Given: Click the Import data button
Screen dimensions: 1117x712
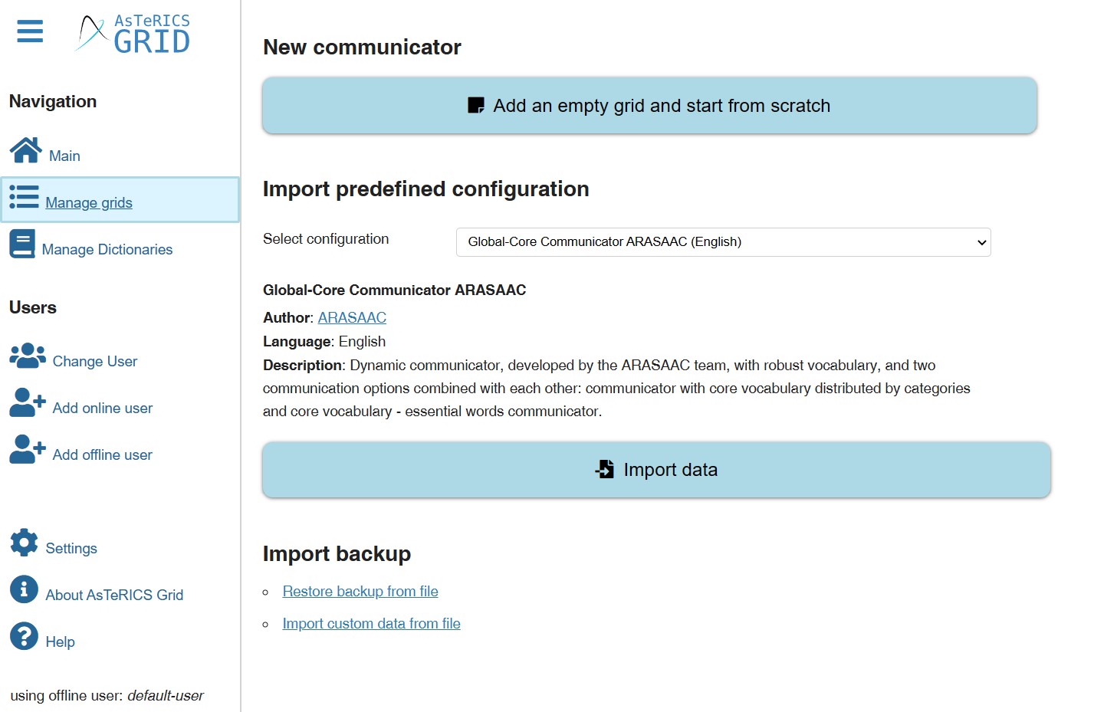Looking at the screenshot, I should pyautogui.click(x=656, y=470).
